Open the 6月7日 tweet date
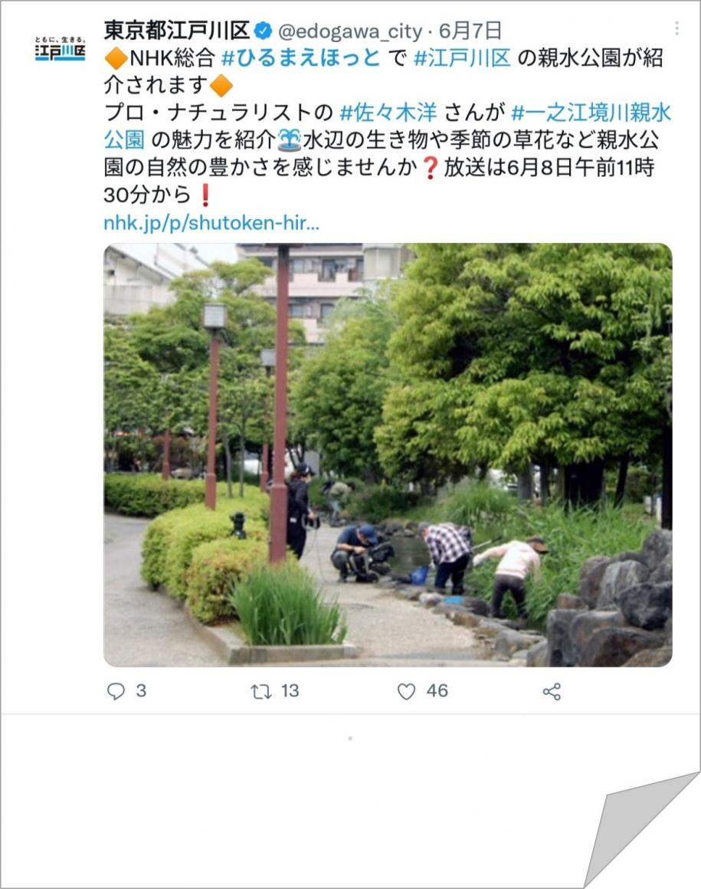 tap(470, 31)
